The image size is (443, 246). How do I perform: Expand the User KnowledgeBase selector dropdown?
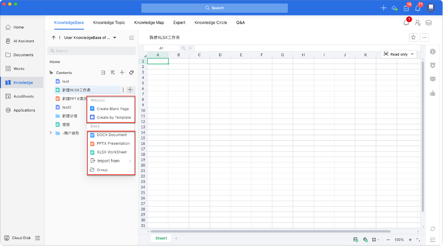click(x=115, y=38)
